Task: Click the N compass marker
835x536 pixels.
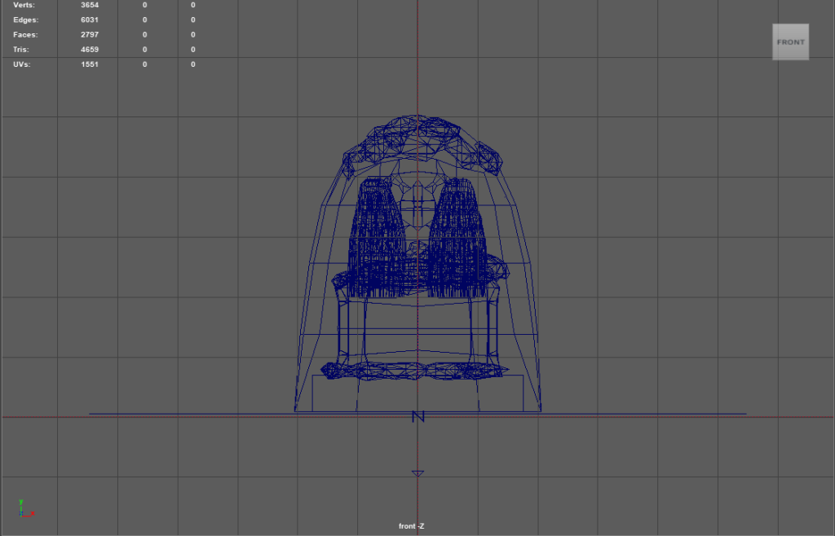Action: (x=418, y=416)
